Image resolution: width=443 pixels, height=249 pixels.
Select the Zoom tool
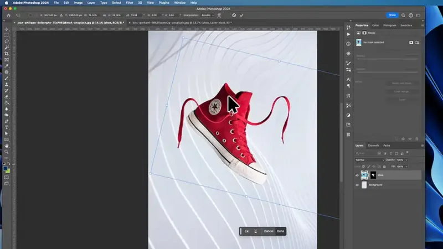(7, 152)
